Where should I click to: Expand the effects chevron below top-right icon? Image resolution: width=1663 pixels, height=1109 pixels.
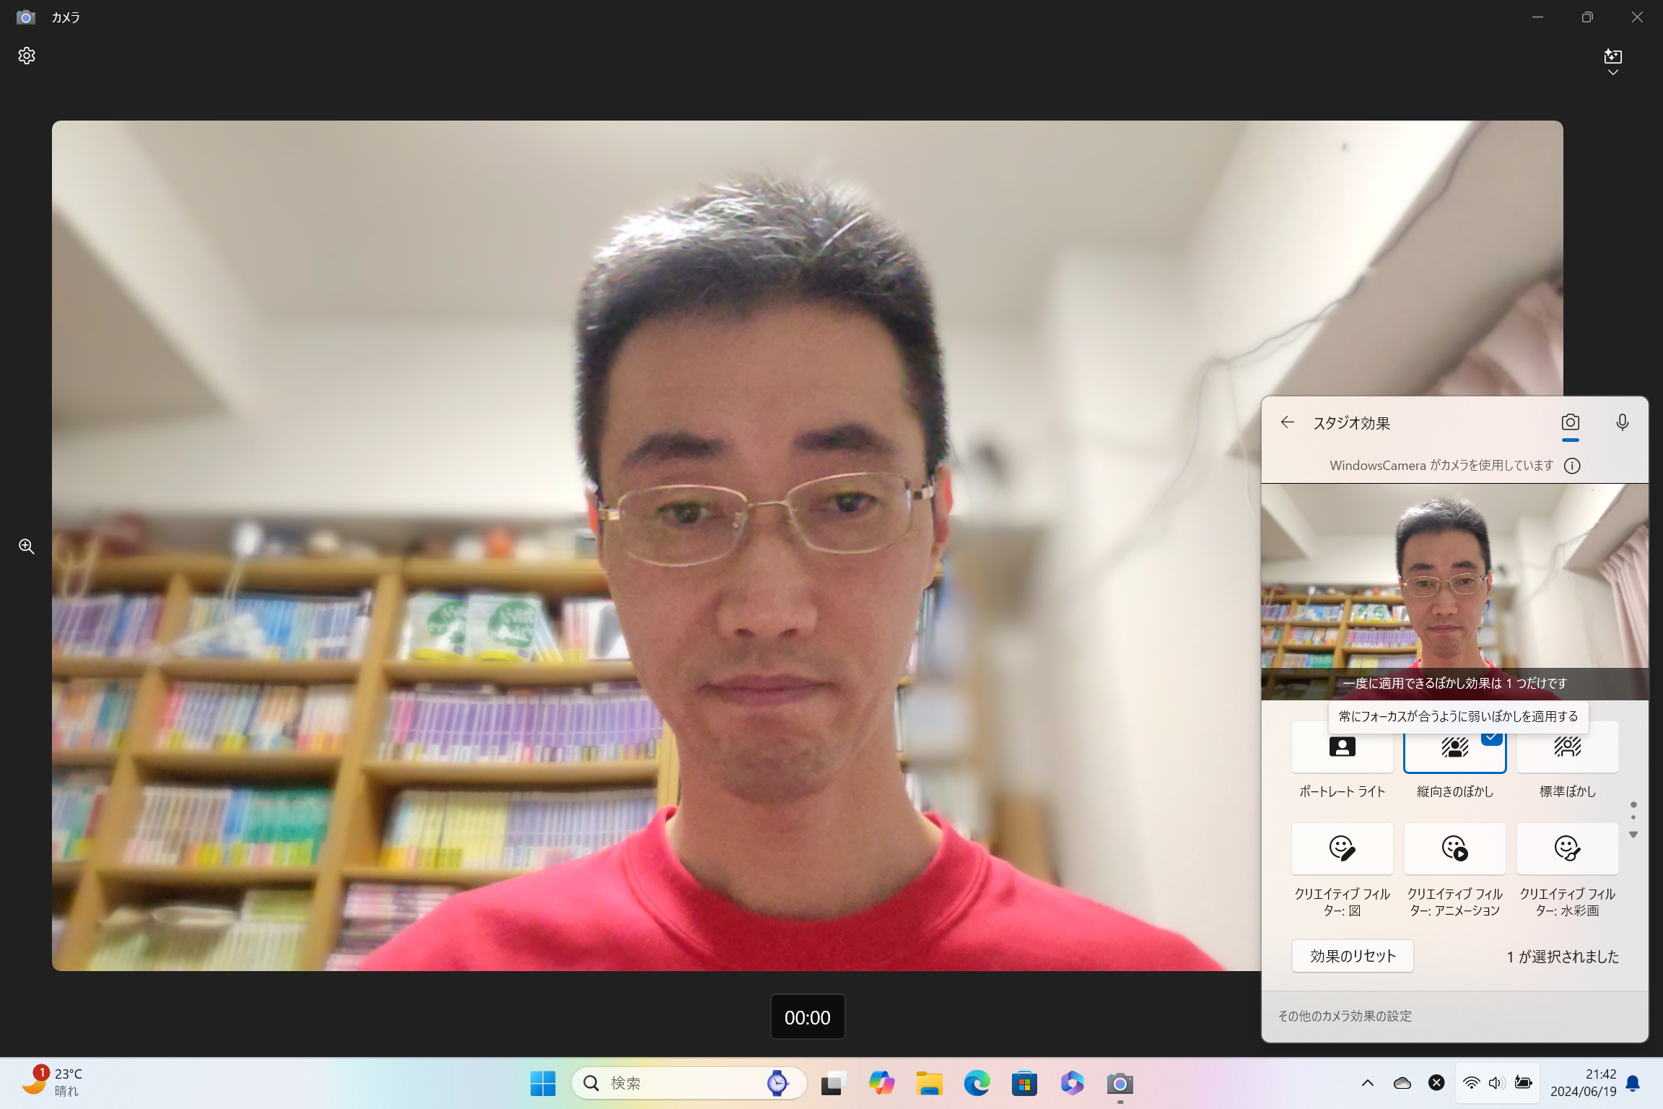coord(1612,74)
